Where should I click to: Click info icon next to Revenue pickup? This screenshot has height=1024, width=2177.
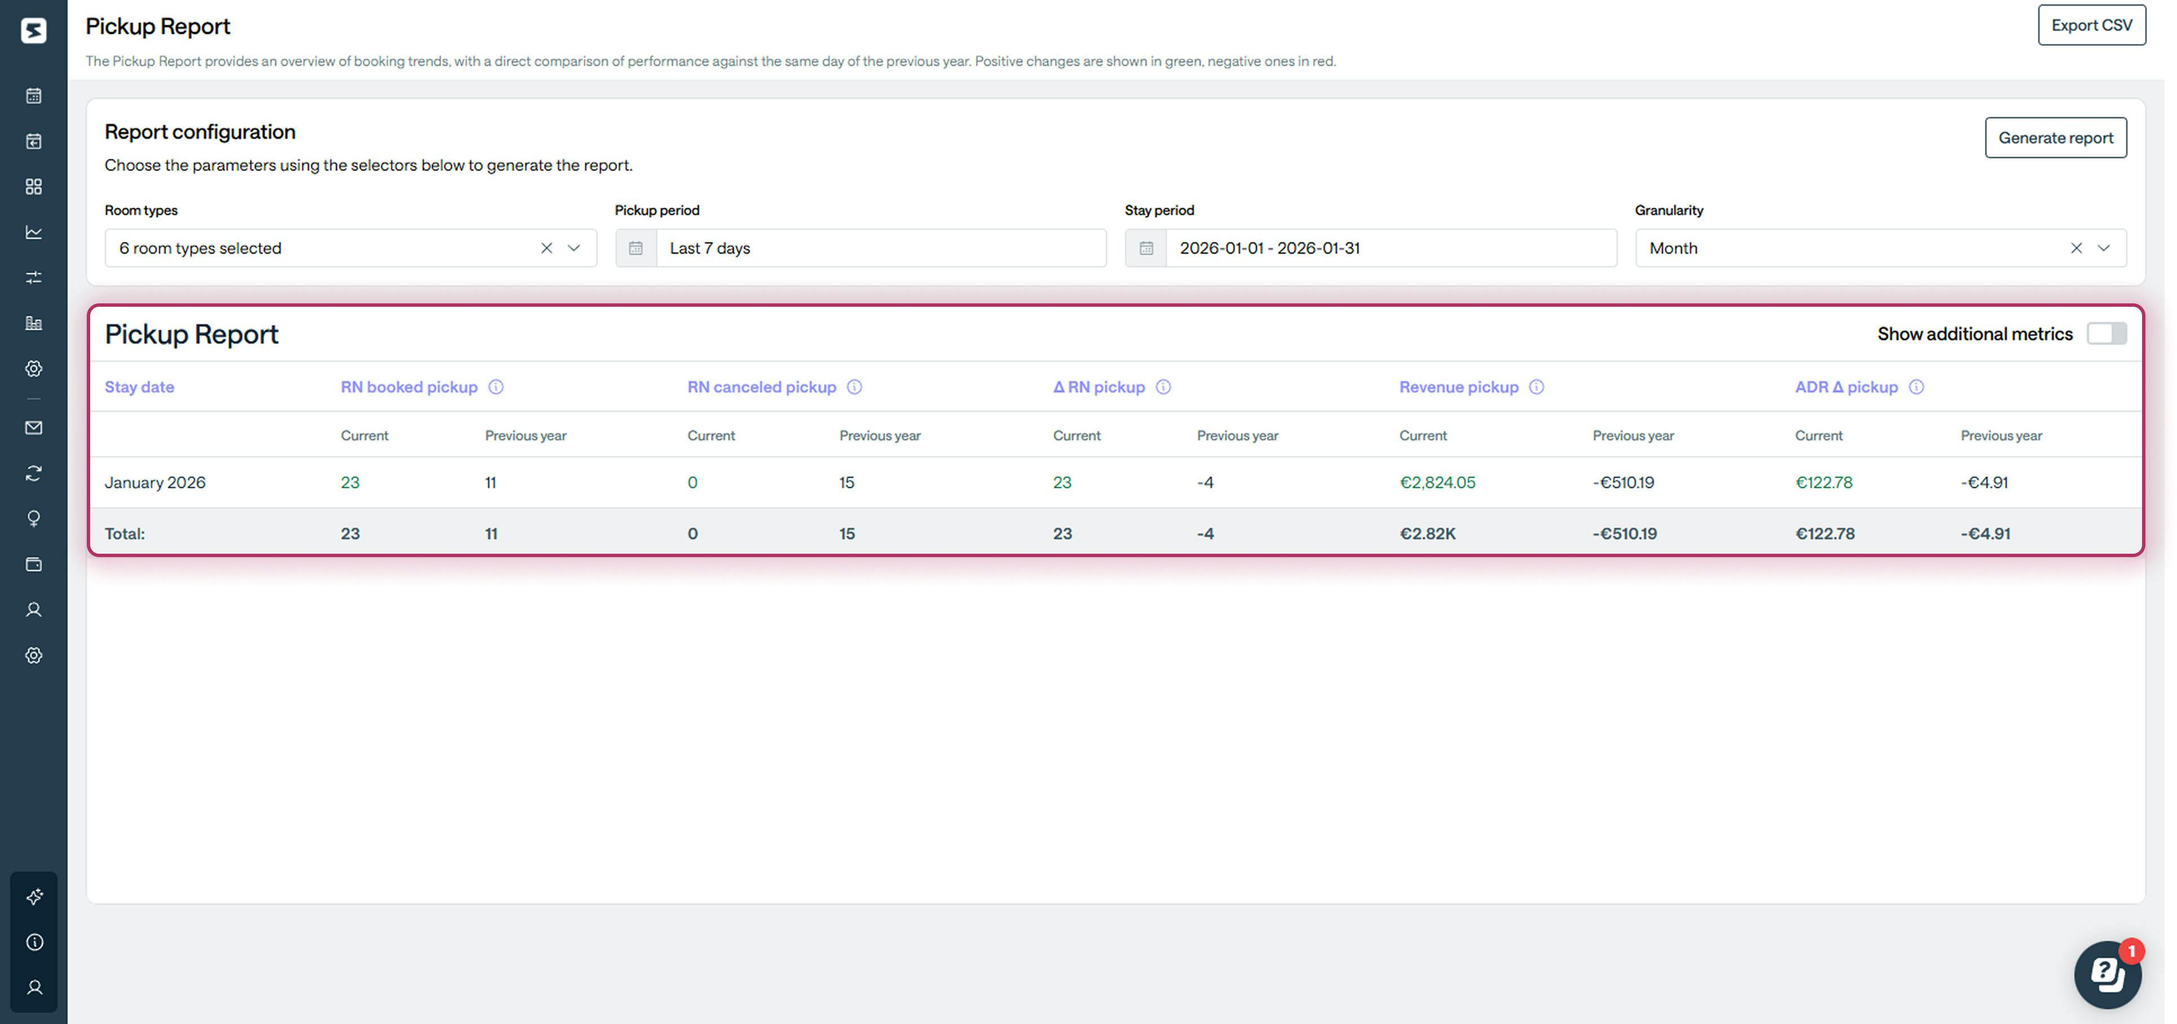click(1537, 387)
